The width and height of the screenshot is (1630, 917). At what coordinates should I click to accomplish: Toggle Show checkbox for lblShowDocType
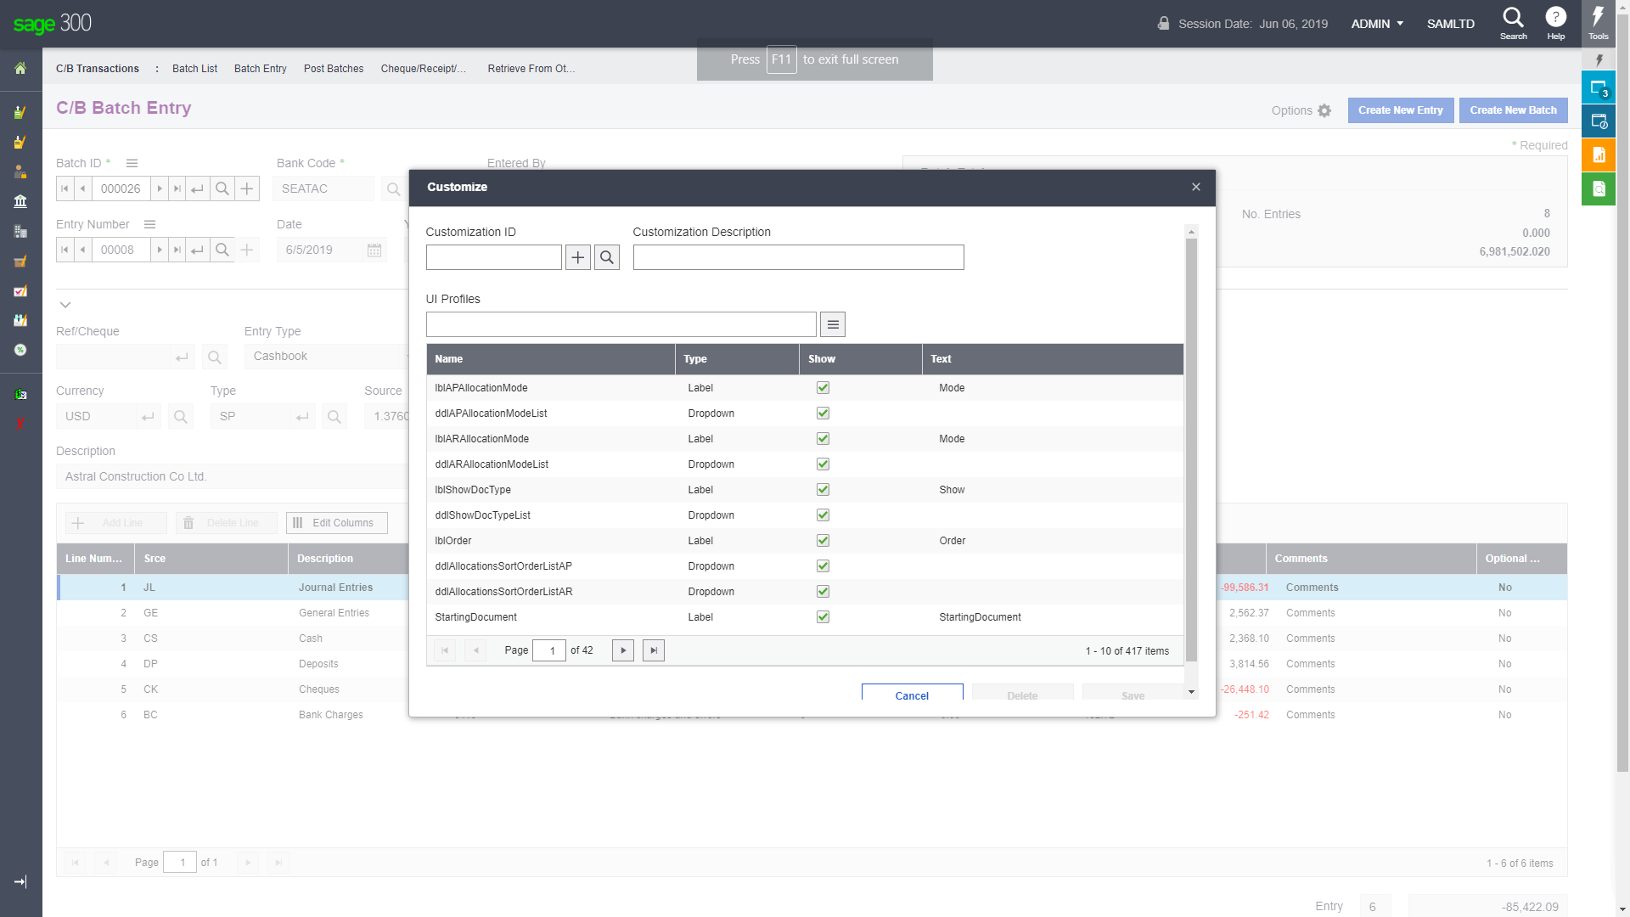[823, 489]
